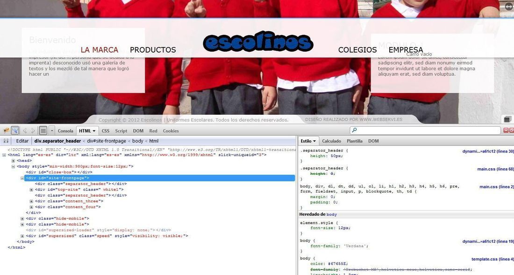Go back with Firebug's left arrow
This screenshot has width=514, height=275.
coord(25,131)
